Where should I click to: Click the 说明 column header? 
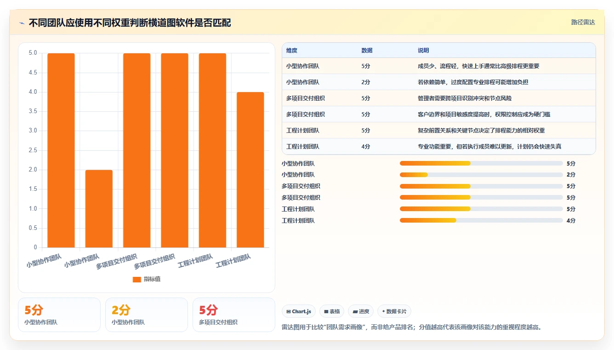(423, 51)
